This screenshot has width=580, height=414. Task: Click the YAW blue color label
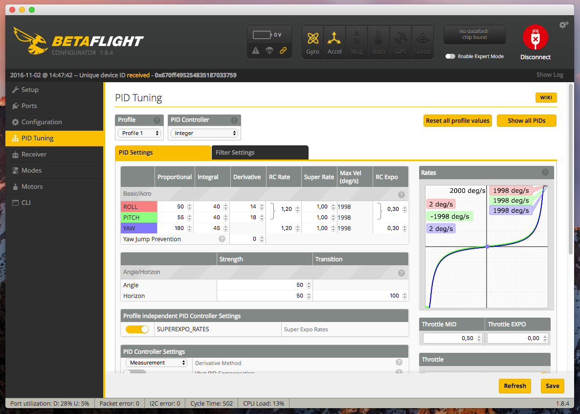[139, 228]
